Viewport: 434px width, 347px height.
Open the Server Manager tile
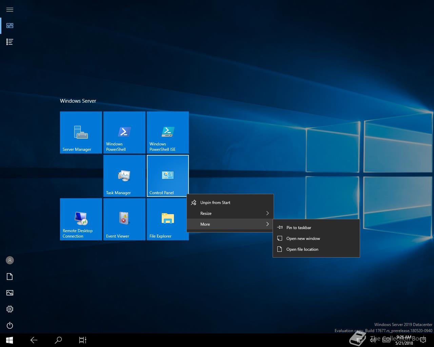(x=81, y=132)
